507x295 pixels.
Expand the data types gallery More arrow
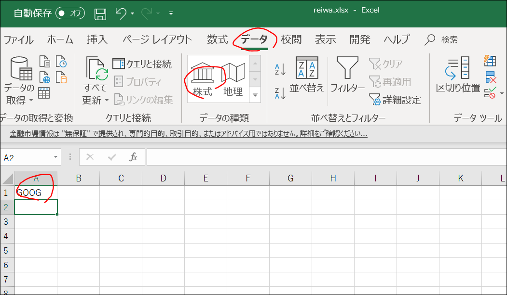(x=255, y=95)
